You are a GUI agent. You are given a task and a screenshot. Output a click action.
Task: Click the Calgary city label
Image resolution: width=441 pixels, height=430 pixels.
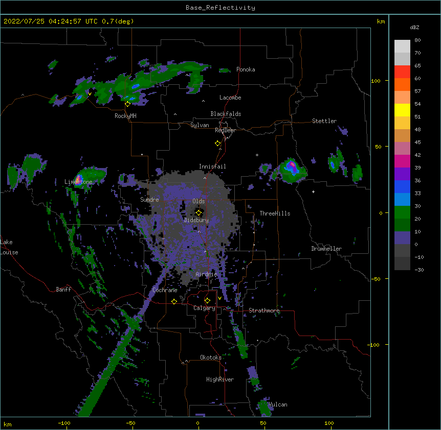tap(204, 308)
